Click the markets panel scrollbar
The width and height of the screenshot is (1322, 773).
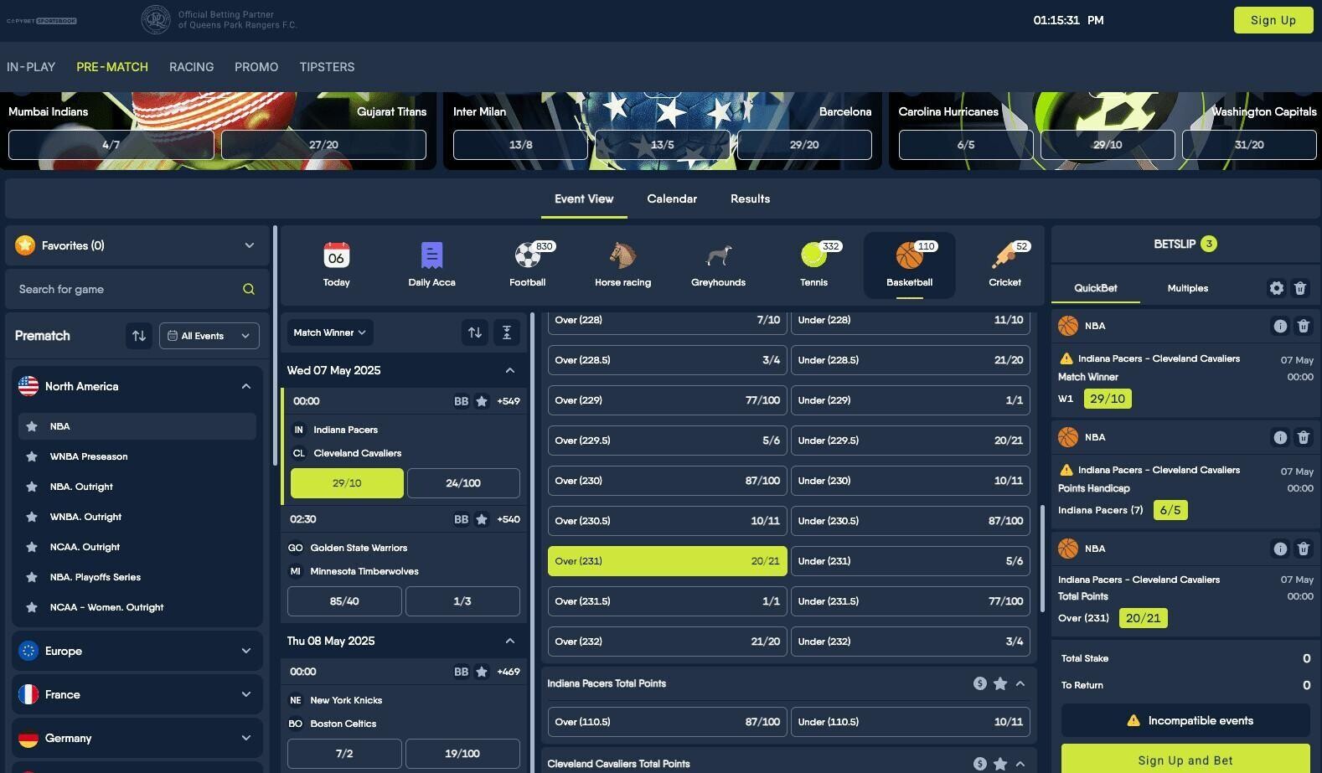pyautogui.click(x=1042, y=558)
